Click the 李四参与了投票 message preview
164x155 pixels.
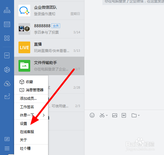coord(46,32)
